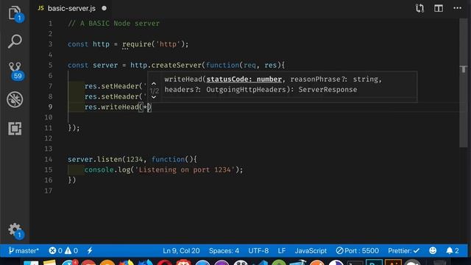Click 'createServer' on line 5

177,66
